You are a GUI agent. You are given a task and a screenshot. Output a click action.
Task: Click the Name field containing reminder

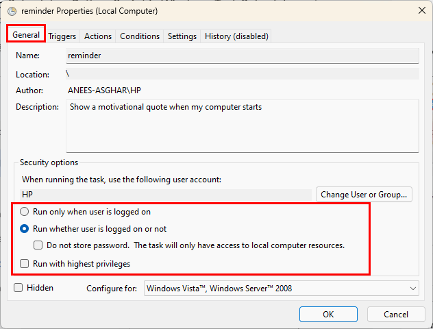click(x=242, y=56)
